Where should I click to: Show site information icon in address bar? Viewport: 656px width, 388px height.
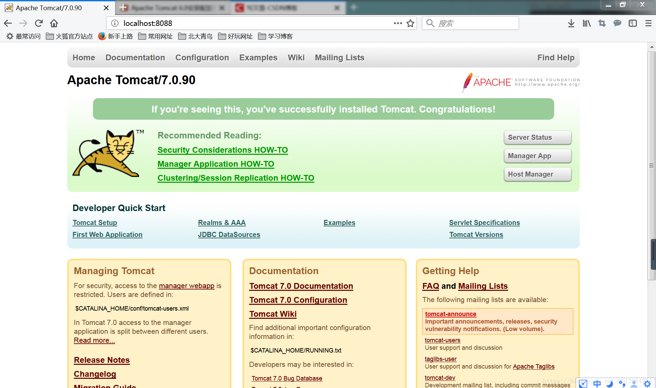tap(115, 23)
